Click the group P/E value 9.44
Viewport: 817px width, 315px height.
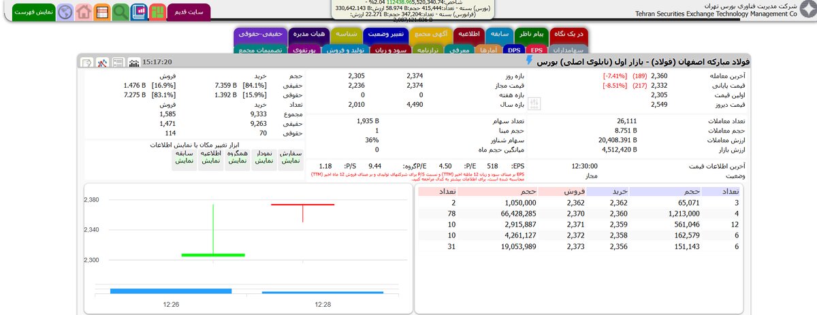374,165
